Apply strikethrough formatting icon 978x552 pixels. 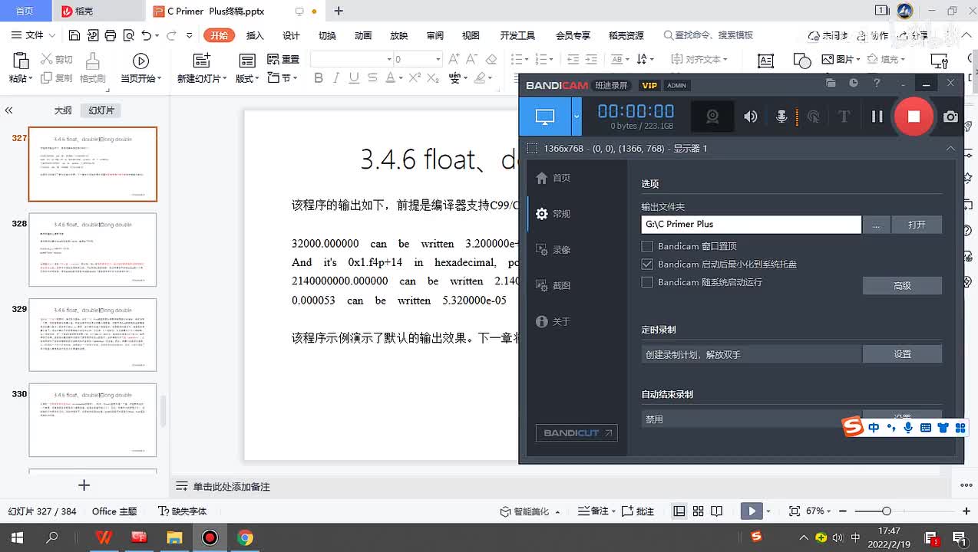[x=372, y=78]
